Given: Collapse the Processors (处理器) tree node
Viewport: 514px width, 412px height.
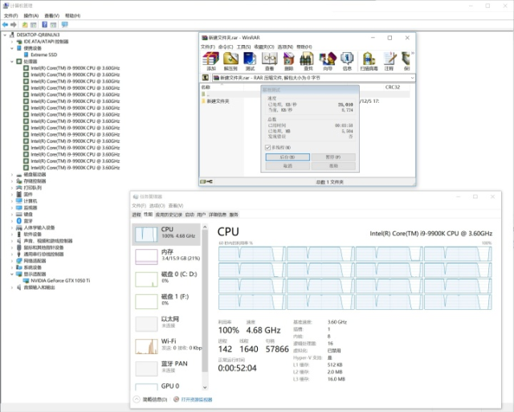Looking at the screenshot, I should click(x=11, y=61).
